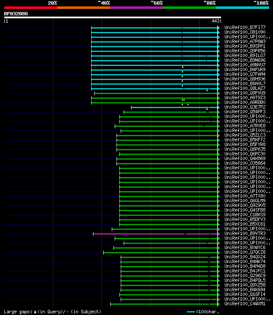Select the UniRef100_B5XC61 label

click(245, 224)
